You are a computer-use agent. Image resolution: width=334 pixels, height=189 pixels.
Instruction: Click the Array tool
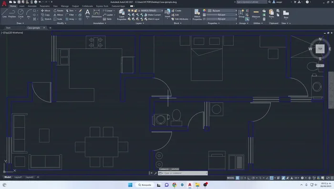point(70,19)
